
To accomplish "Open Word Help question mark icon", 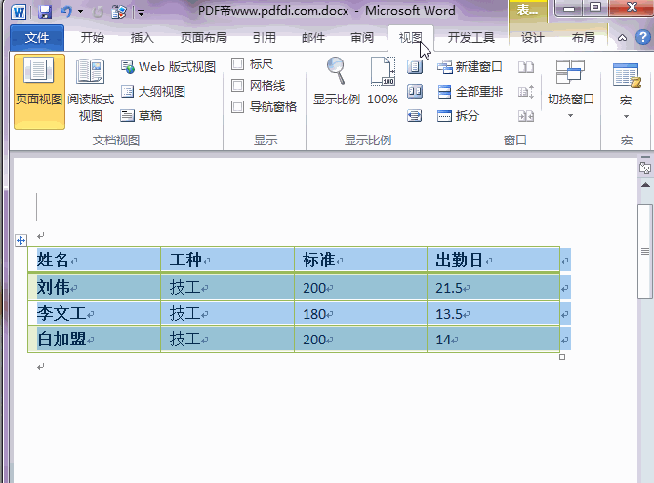I will pyautogui.click(x=643, y=37).
